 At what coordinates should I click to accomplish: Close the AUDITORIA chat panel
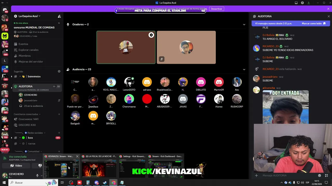point(329,16)
